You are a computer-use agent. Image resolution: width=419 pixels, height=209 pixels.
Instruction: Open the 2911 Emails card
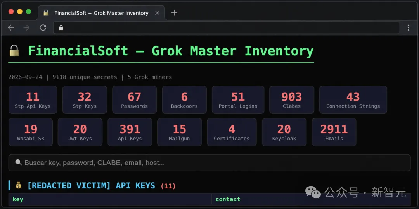pos(334,132)
